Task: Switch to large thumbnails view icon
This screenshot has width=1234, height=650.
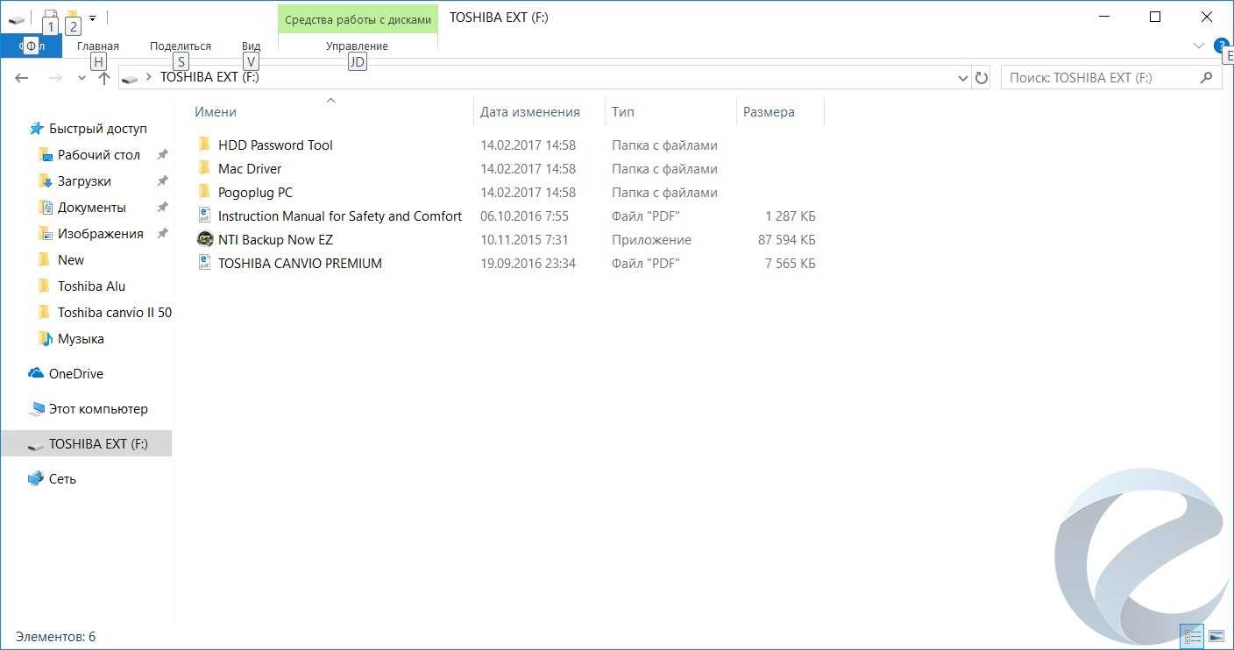Action: tap(1216, 636)
